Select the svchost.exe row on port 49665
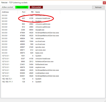The width and height of the screenshot is (106, 102). [x=30, y=41]
